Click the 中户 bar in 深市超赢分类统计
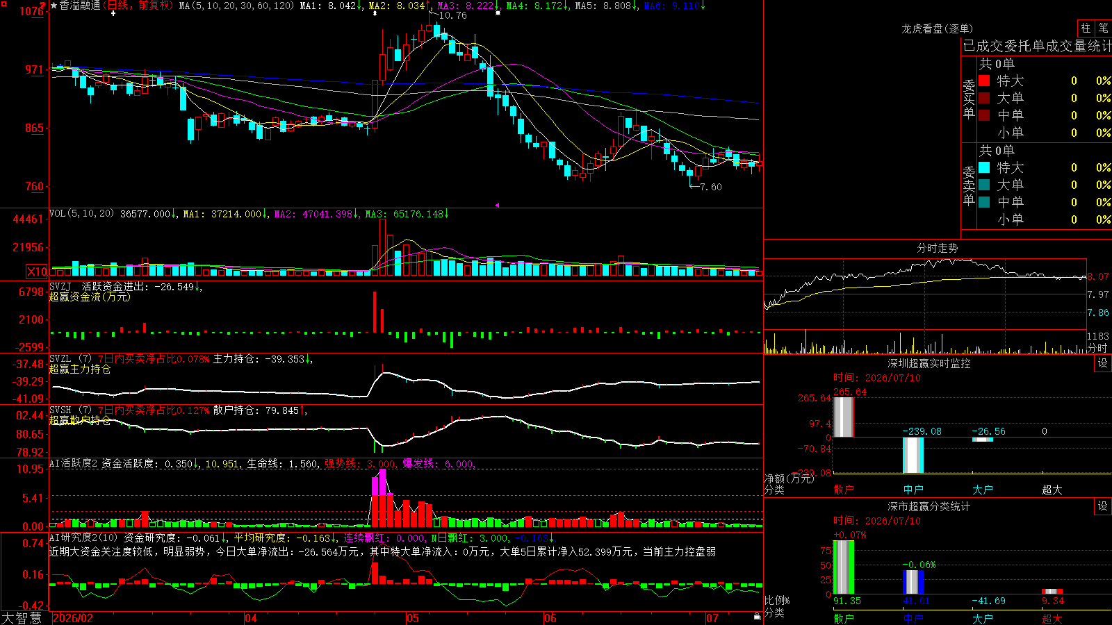This screenshot has width=1112, height=625. [913, 582]
